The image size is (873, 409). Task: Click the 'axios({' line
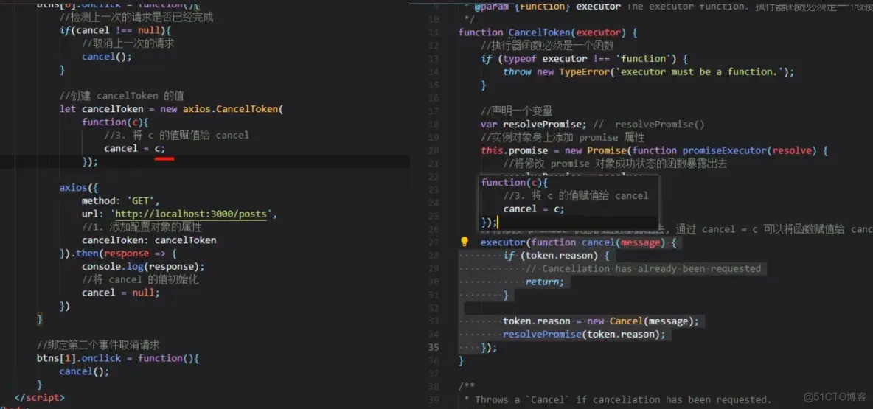[78, 187]
